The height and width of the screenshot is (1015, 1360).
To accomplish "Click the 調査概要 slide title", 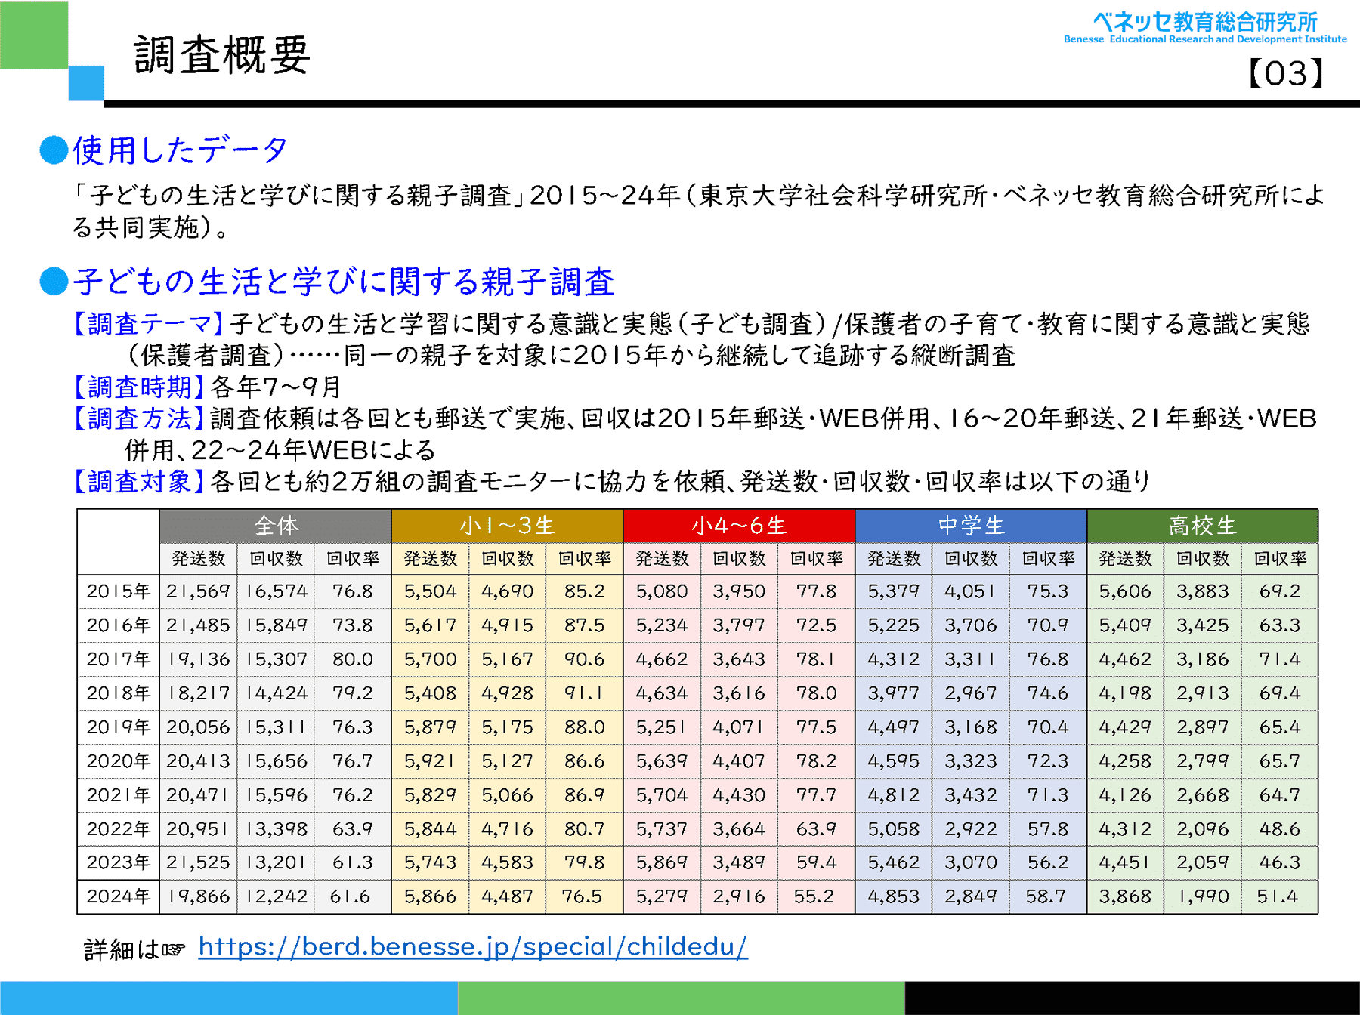I will [222, 55].
